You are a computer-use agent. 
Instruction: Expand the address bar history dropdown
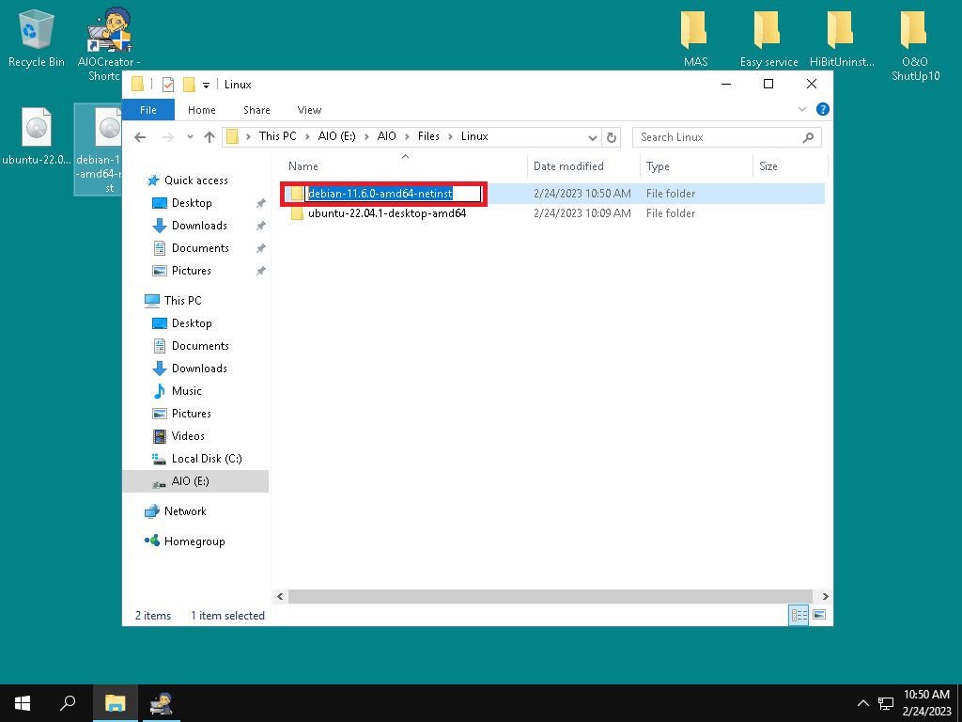pyautogui.click(x=593, y=137)
